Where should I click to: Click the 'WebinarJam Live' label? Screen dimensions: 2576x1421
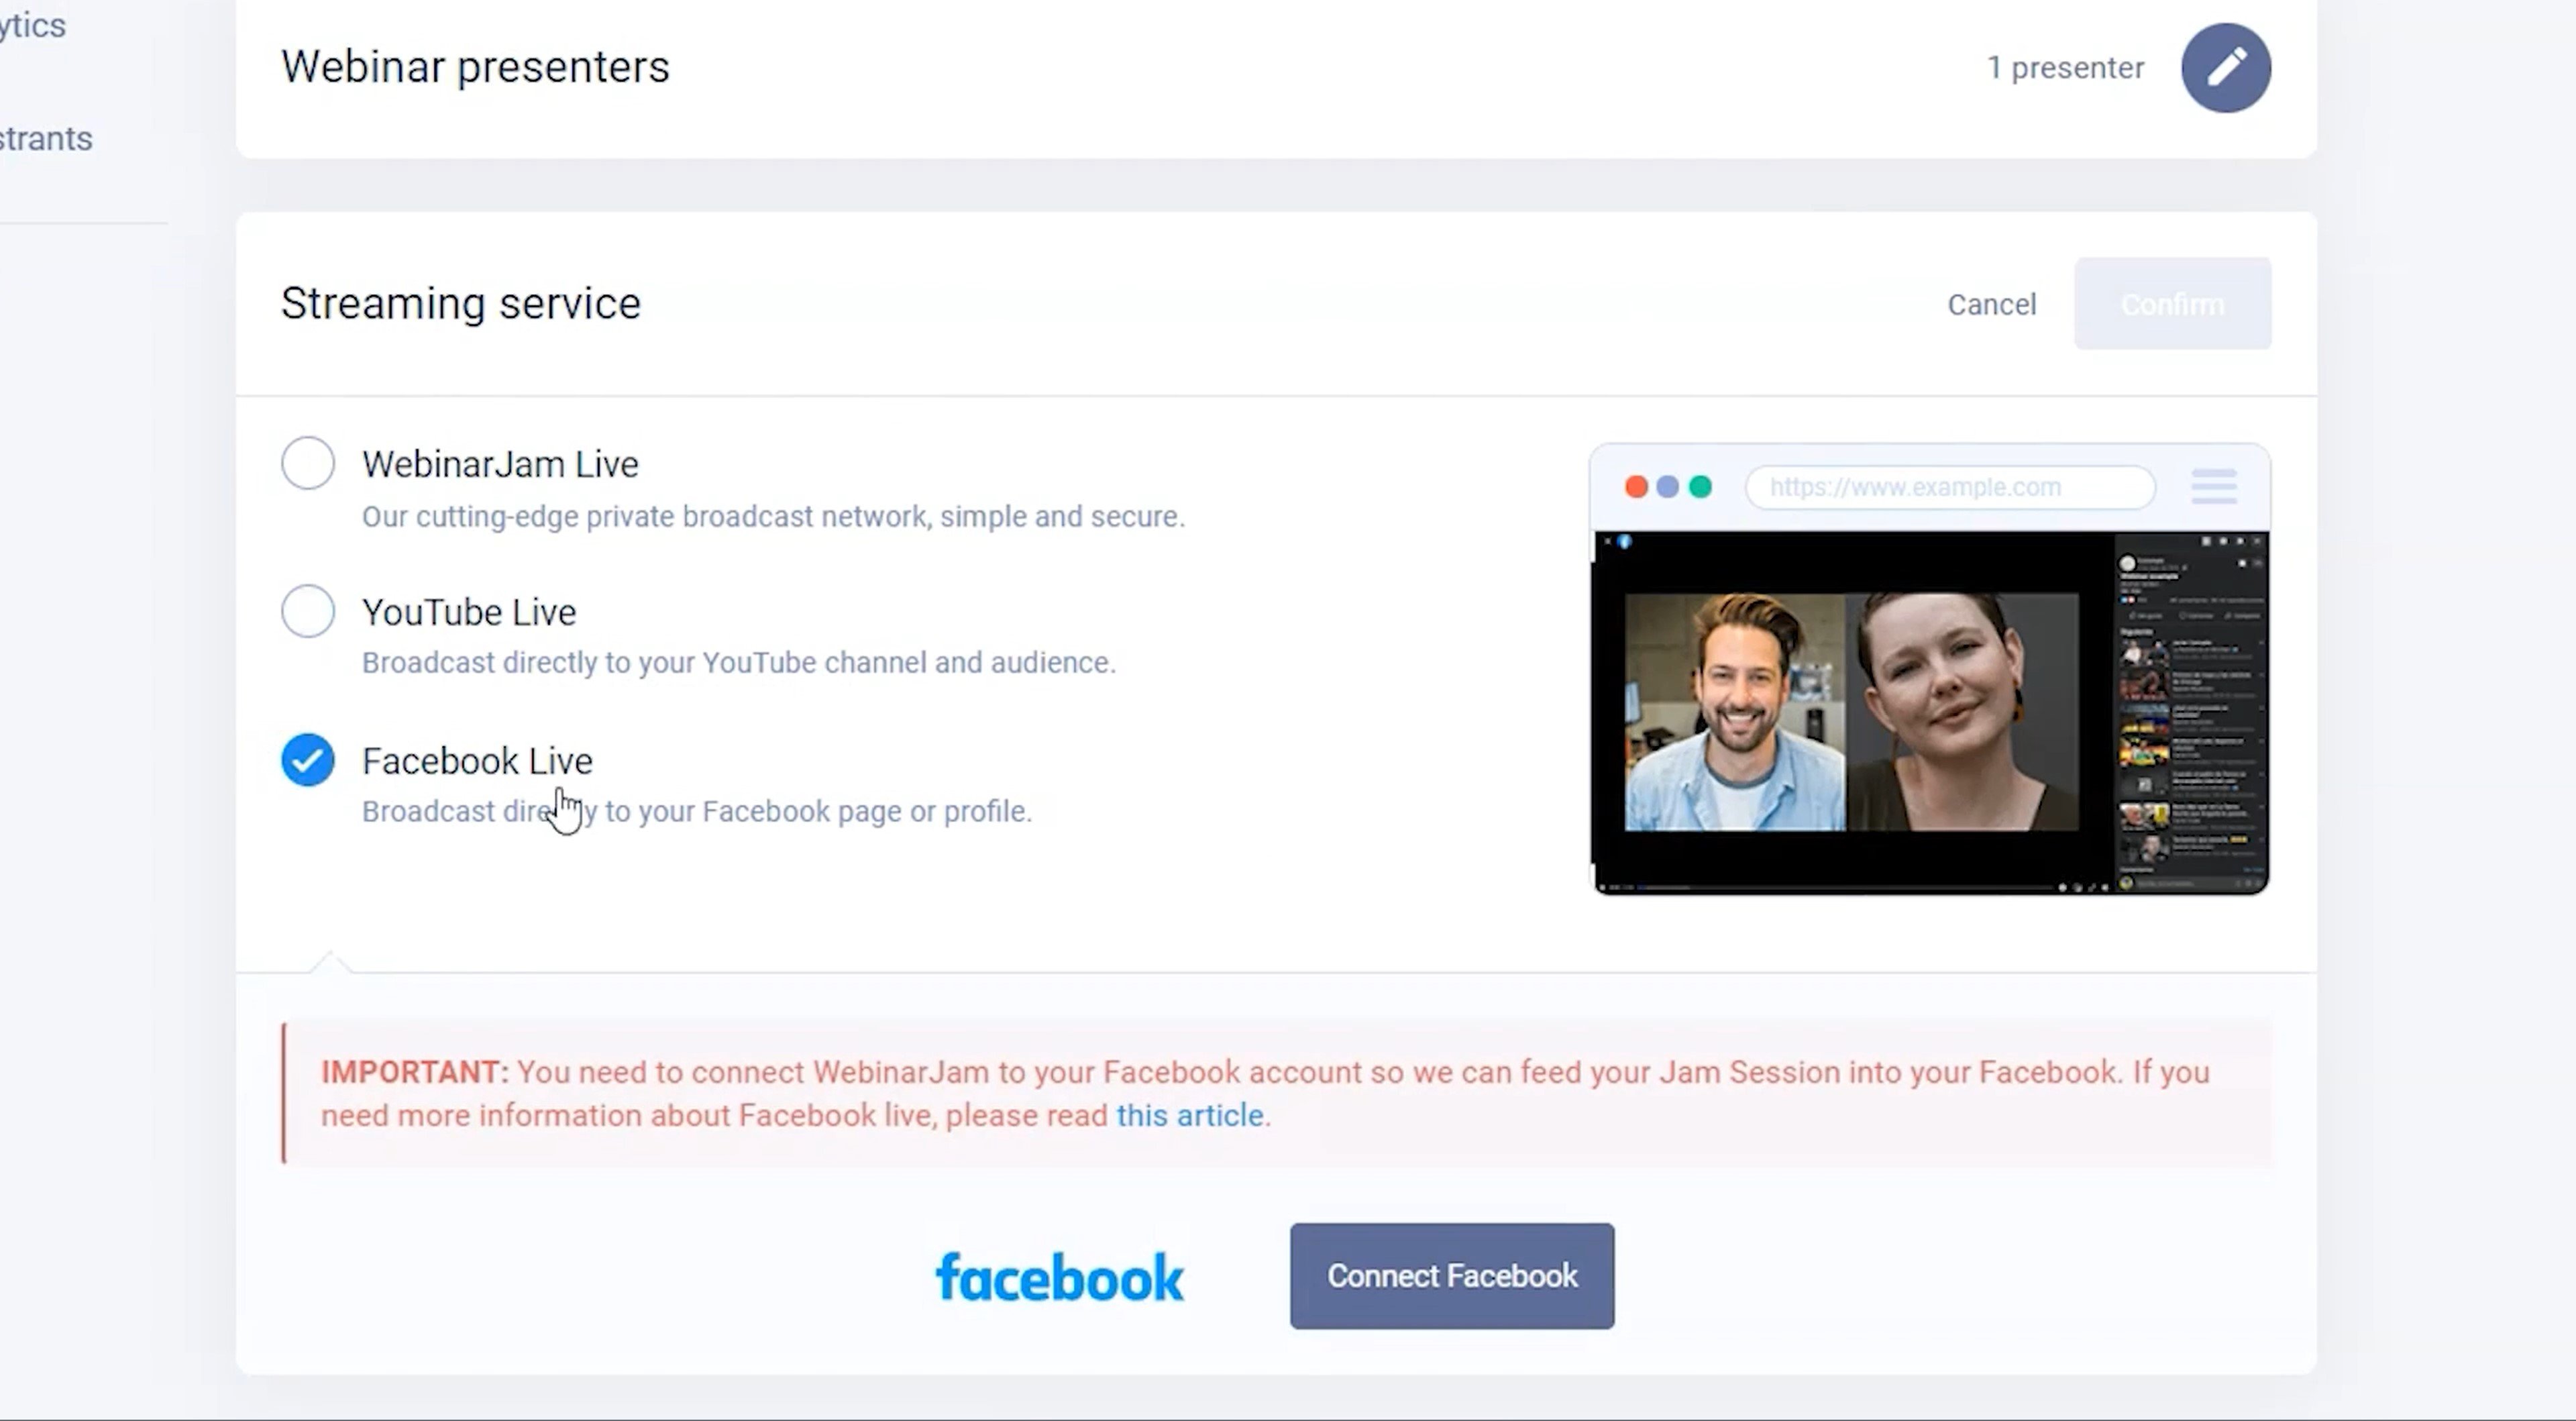[500, 464]
